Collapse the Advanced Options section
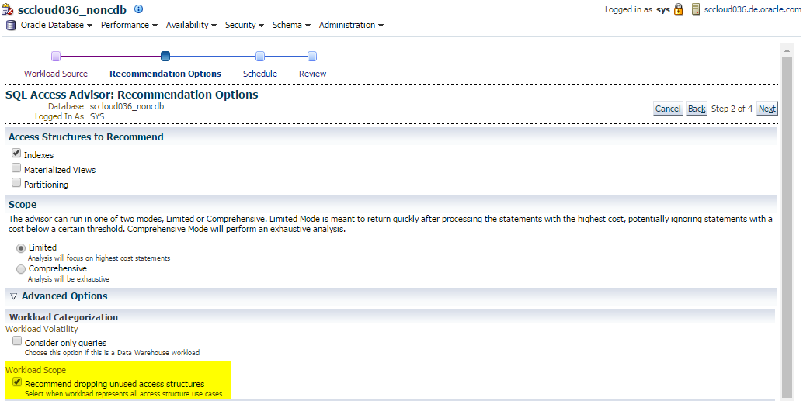The height and width of the screenshot is (401, 803). [13, 296]
